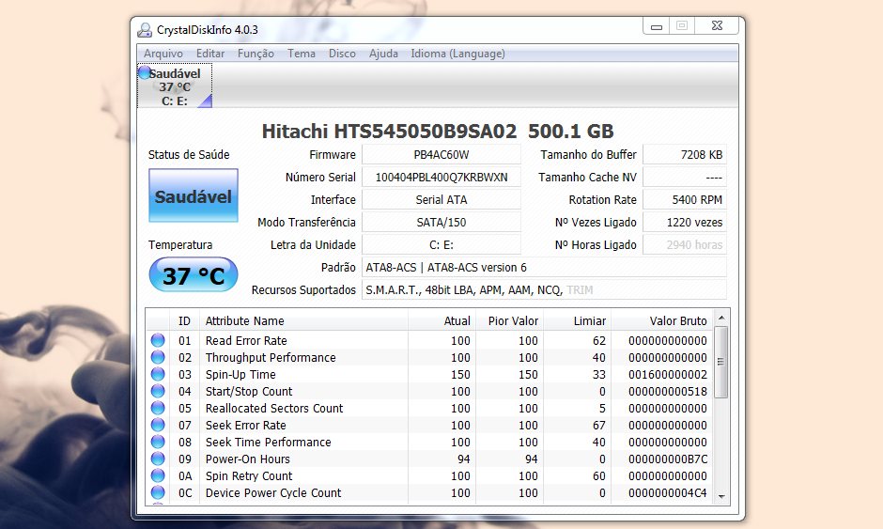Image resolution: width=883 pixels, height=529 pixels.
Task: Open the Editar menu
Action: click(x=210, y=54)
